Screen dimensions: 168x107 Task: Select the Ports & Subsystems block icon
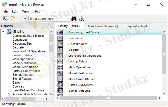60,85
